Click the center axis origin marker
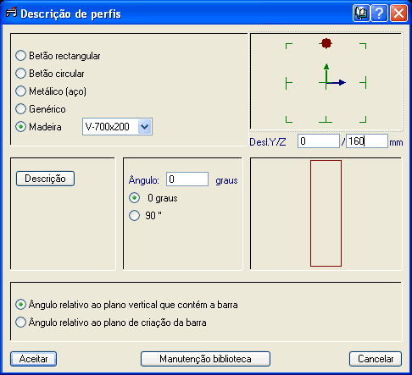This screenshot has height=375, width=412. click(326, 82)
